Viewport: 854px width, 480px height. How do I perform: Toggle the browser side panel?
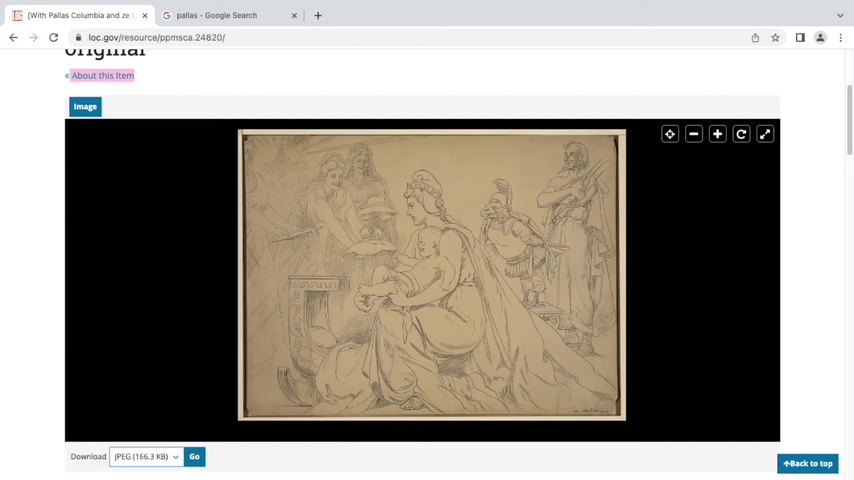pos(800,38)
